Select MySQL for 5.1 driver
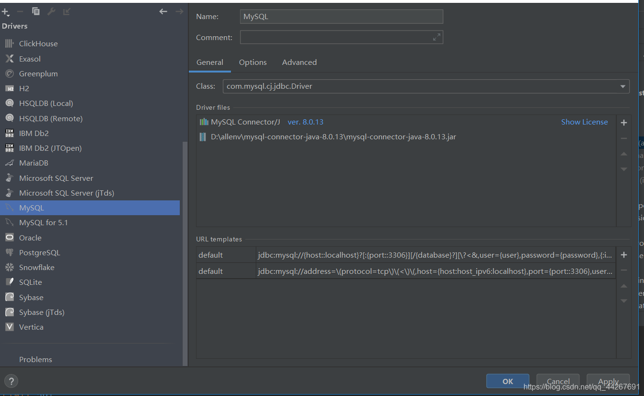The image size is (644, 396). 90,222
